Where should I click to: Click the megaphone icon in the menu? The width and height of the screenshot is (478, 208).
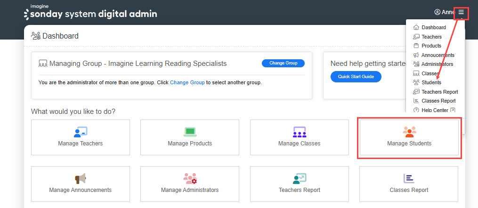click(416, 55)
